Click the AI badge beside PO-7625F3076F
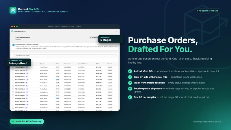This screenshot has width=231, height=130. (x=27, y=86)
